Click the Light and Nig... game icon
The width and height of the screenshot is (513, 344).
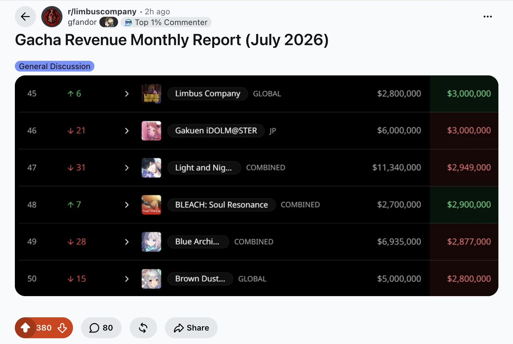tap(151, 168)
